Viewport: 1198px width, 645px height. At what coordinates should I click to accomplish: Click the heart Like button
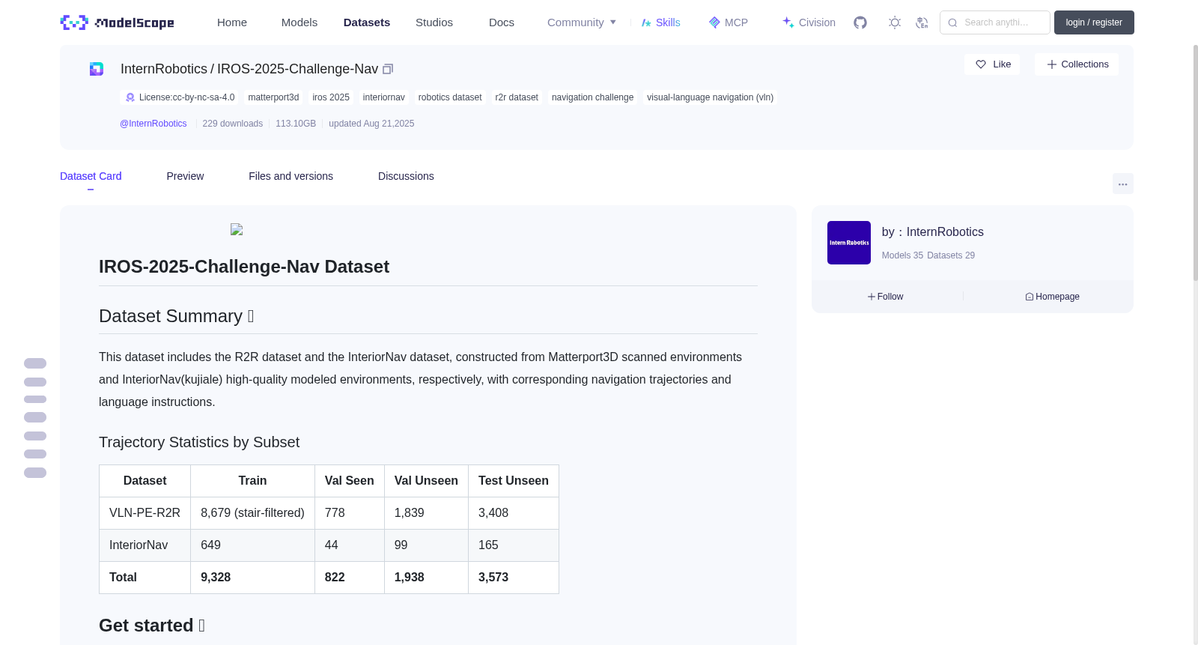coord(992,64)
